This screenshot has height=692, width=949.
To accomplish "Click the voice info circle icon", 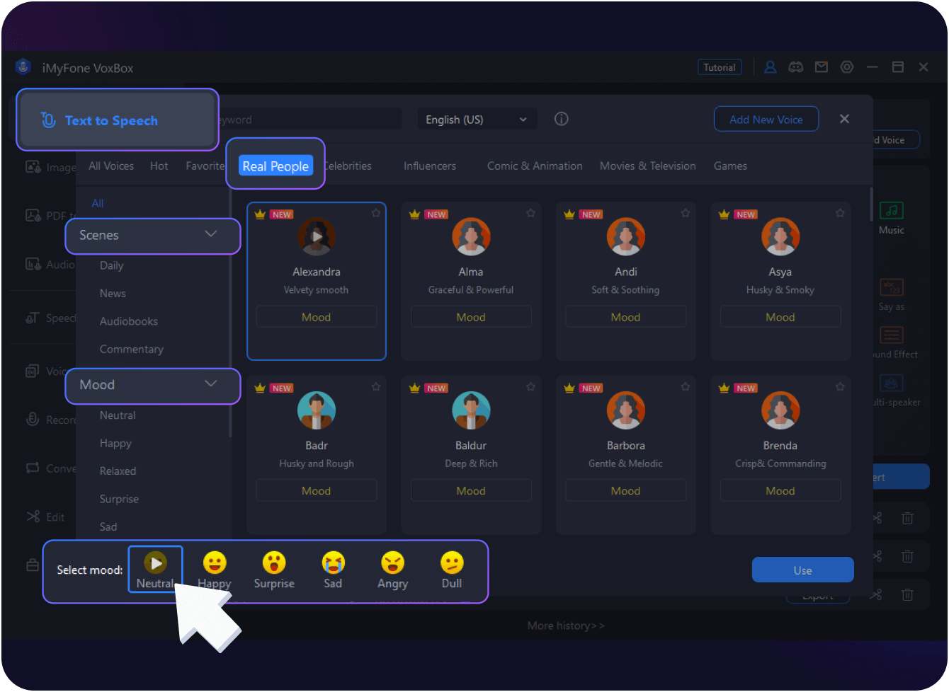I will [x=562, y=119].
